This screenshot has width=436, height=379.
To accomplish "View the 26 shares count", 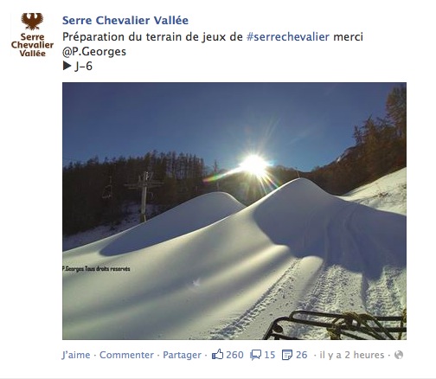I will click(x=302, y=355).
